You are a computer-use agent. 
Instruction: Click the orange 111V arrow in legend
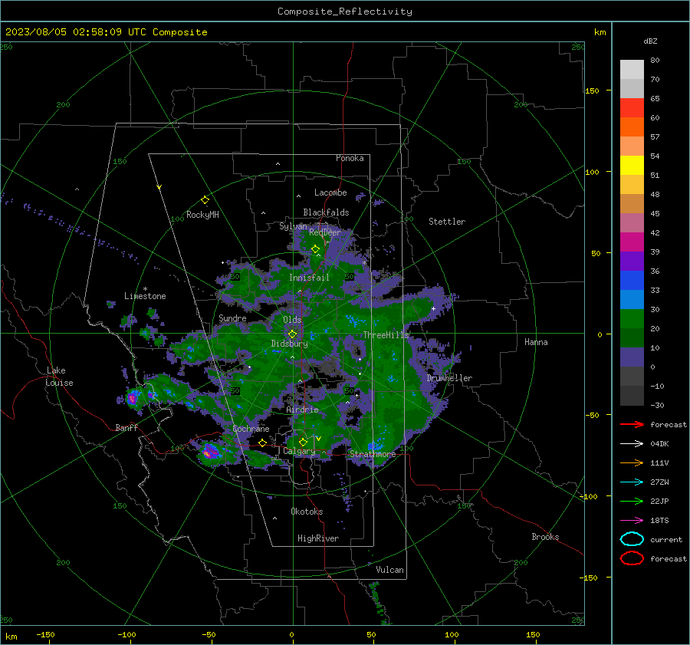(632, 462)
